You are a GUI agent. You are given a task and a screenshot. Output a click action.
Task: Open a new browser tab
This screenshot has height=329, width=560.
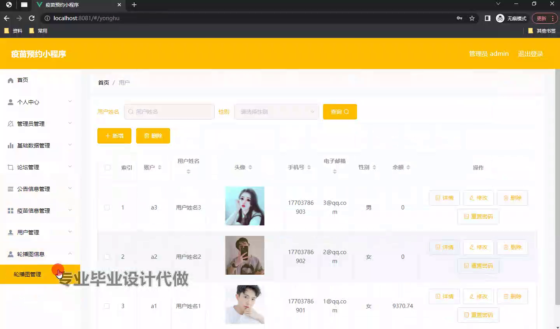(134, 5)
